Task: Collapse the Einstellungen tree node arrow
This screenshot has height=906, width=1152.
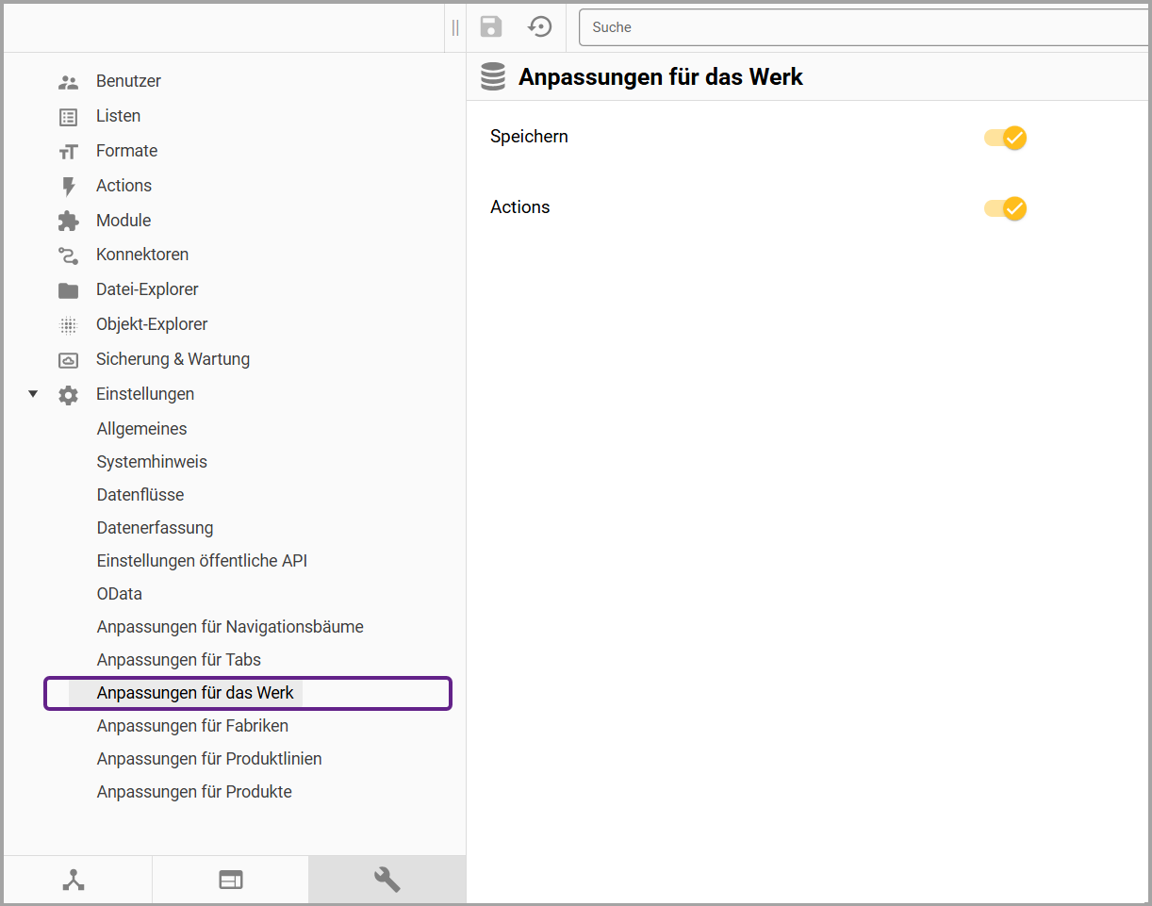Action: 33,394
